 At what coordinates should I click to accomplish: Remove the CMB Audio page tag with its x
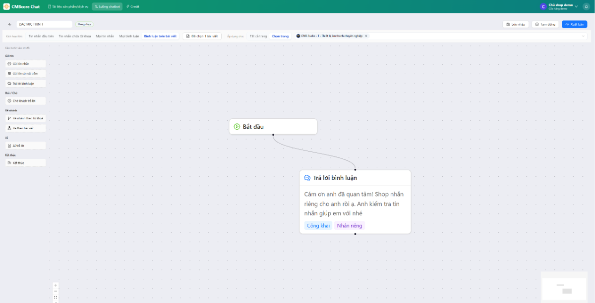click(366, 36)
